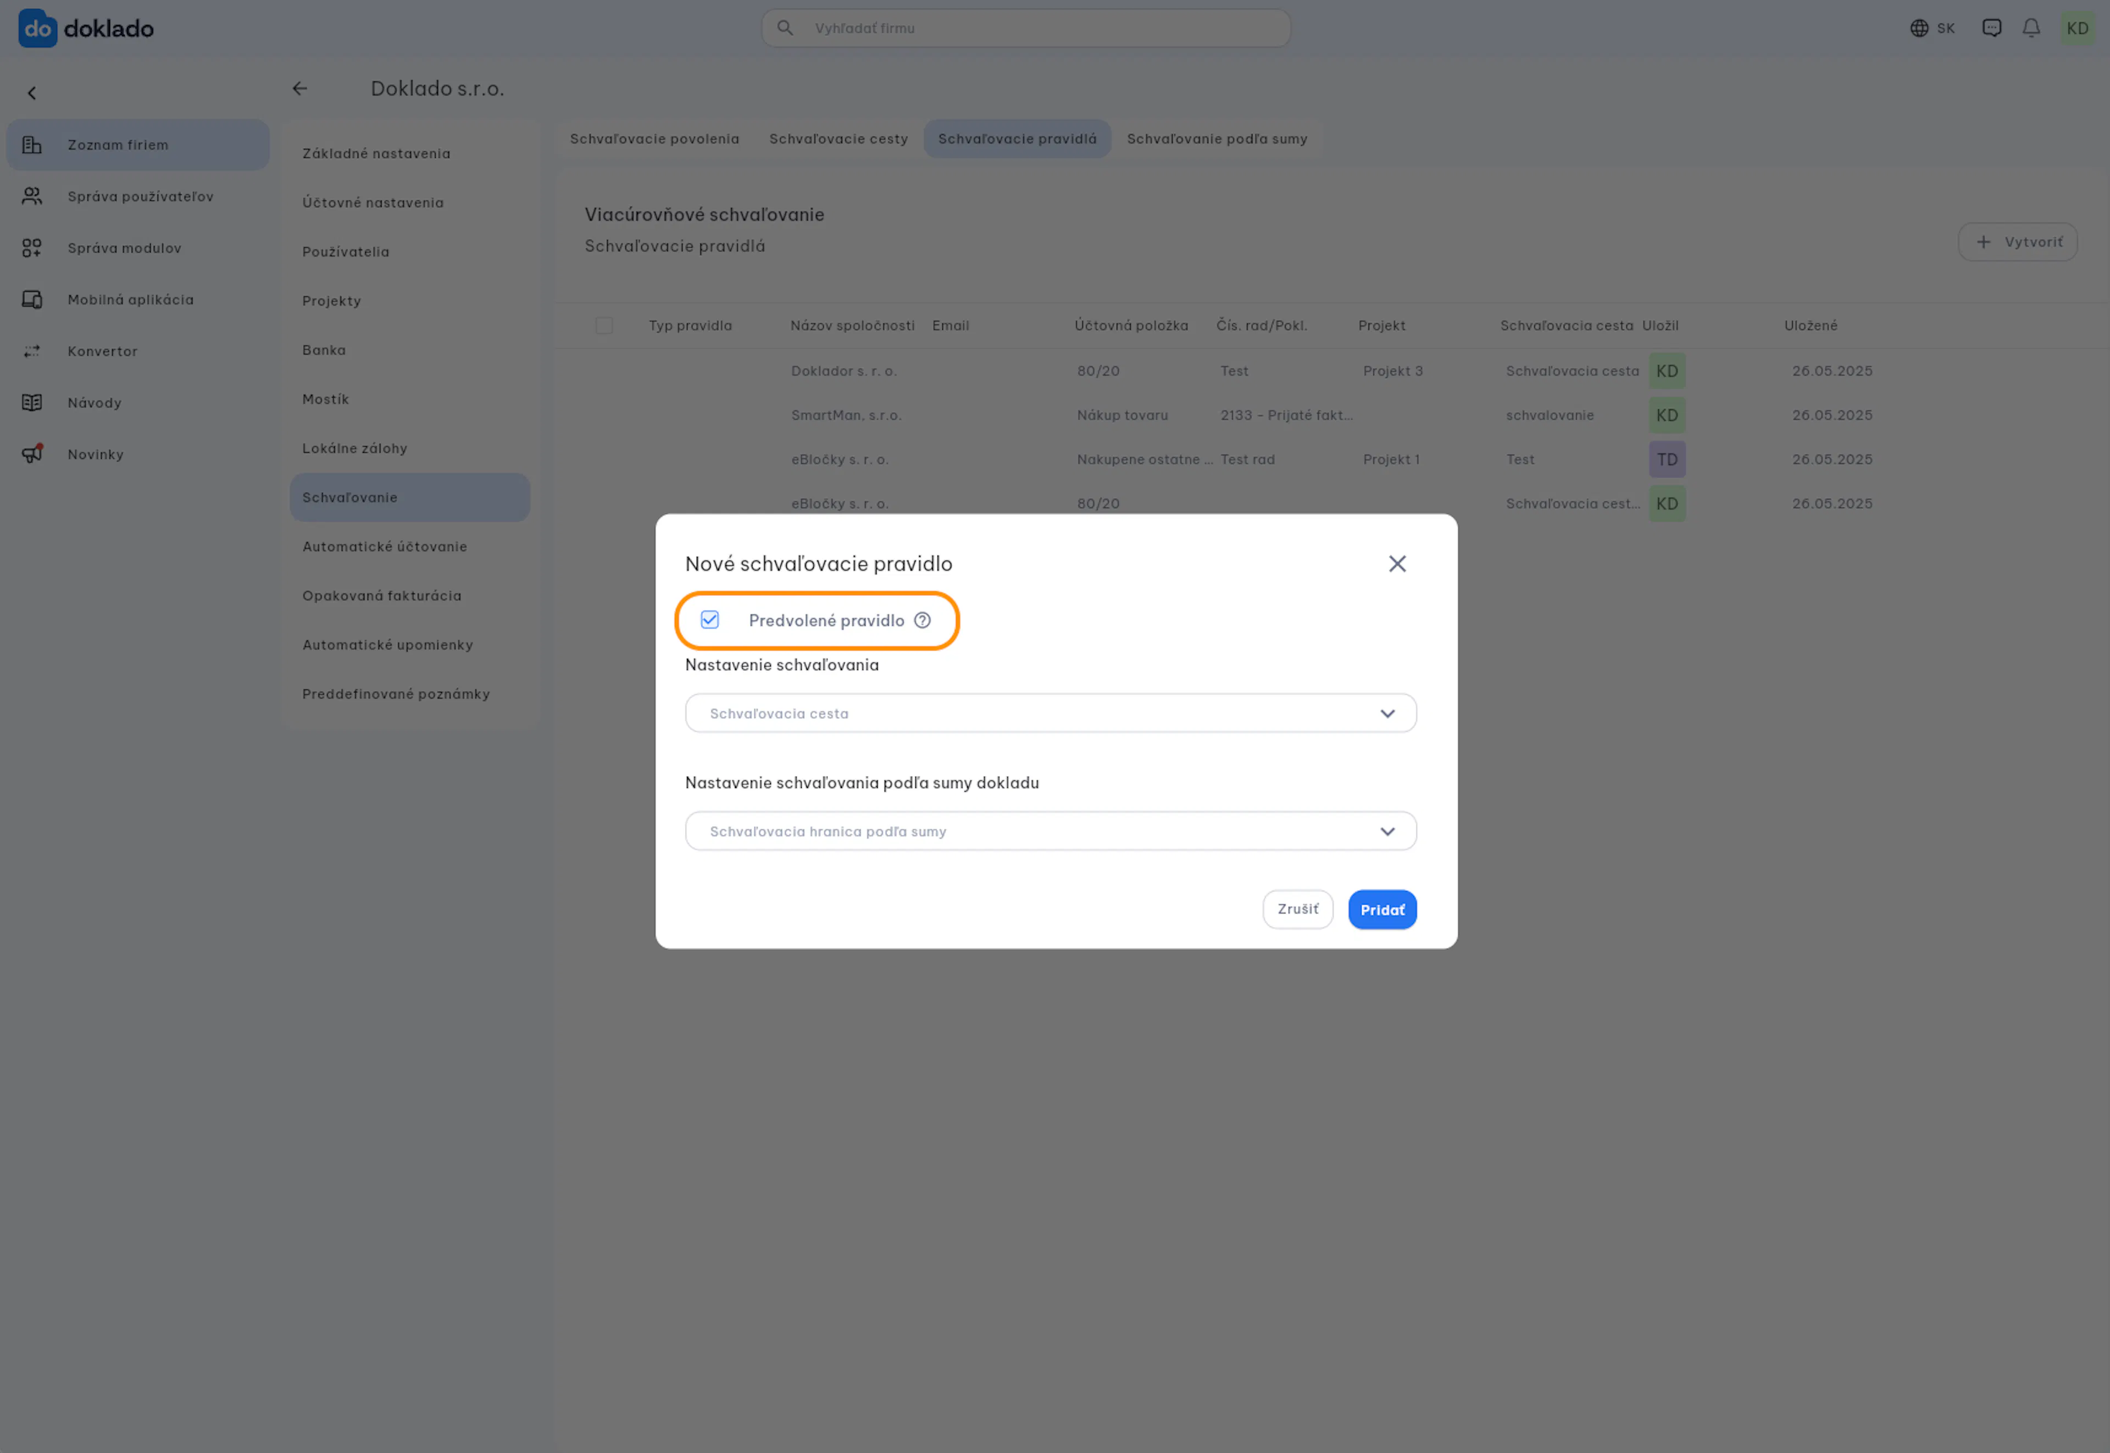Click the Zoznam firiem building icon
Image resolution: width=2110 pixels, height=1453 pixels.
coord(32,145)
